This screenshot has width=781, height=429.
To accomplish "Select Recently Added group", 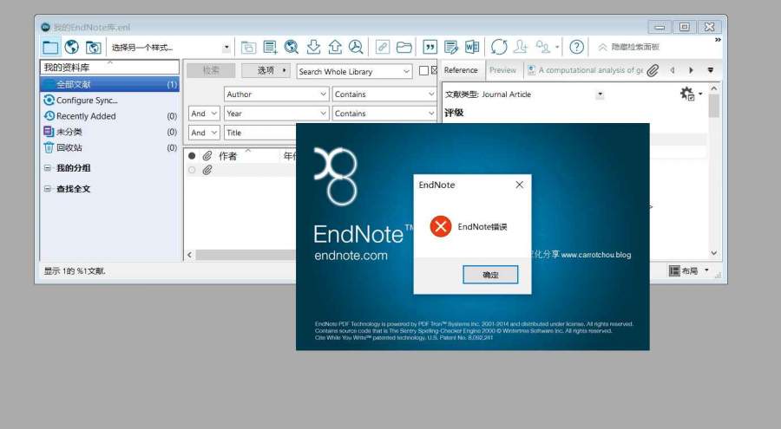I will (x=109, y=116).
